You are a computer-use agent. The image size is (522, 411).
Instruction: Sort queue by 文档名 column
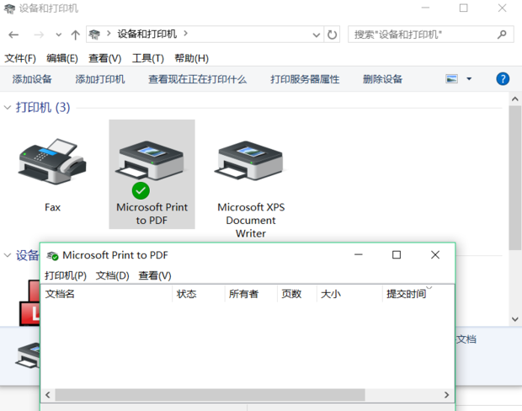click(x=107, y=294)
